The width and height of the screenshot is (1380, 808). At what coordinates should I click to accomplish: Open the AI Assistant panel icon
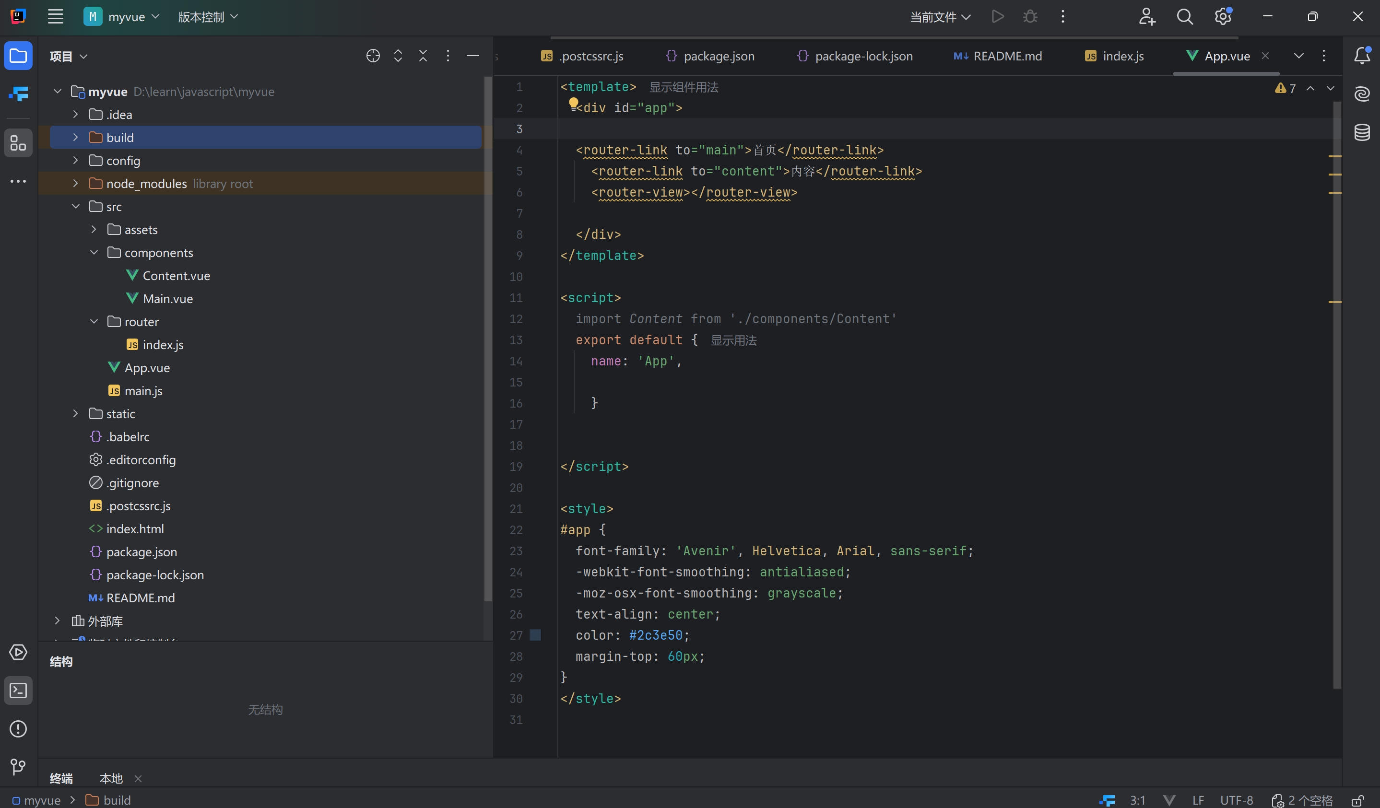1362,94
